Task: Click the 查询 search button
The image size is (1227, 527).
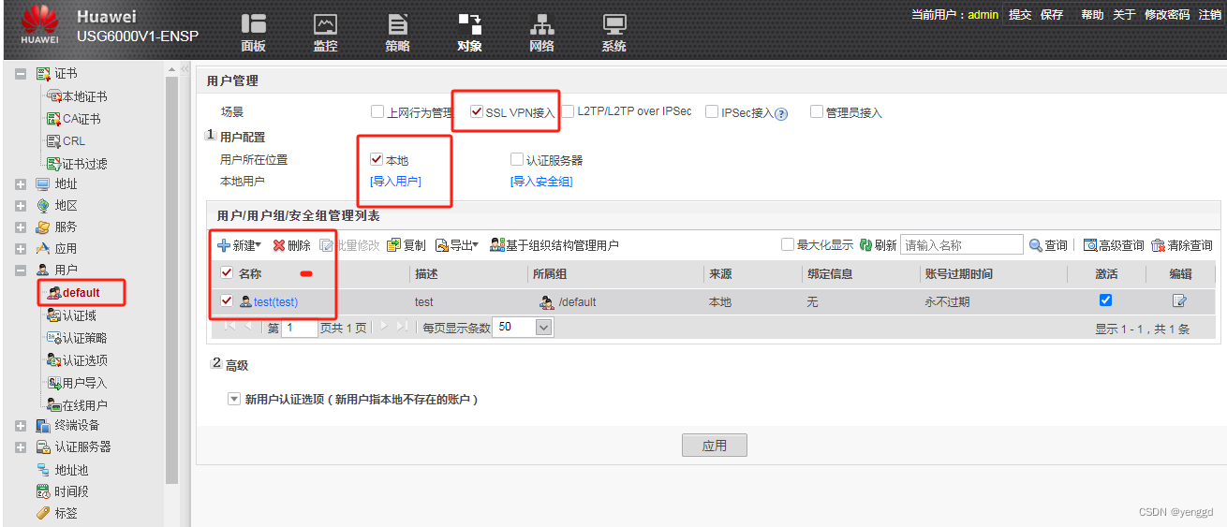Action: click(x=1048, y=245)
